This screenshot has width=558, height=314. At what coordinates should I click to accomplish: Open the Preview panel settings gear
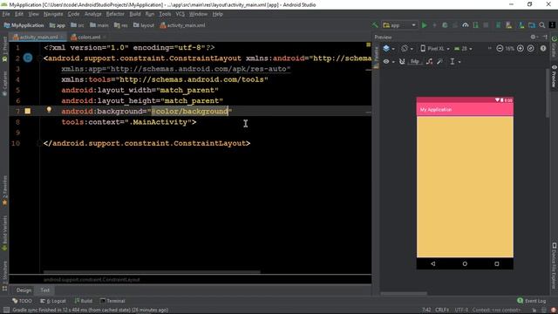coord(534,37)
